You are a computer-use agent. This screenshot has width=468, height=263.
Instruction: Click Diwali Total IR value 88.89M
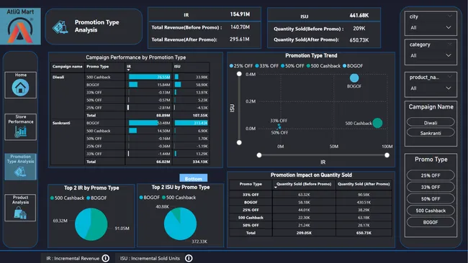[163, 116]
